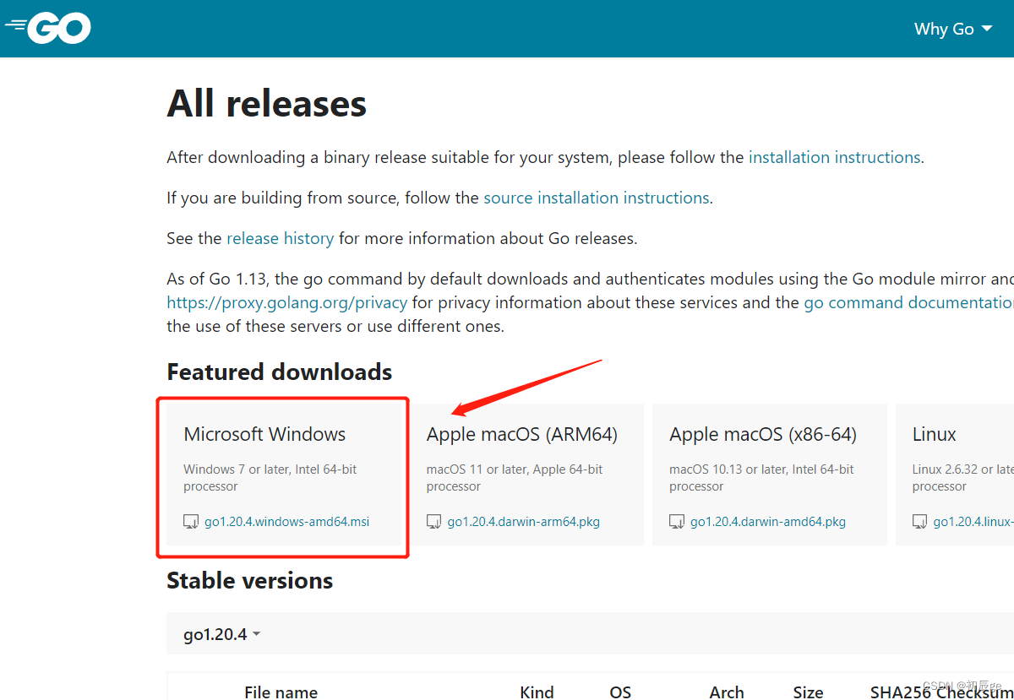Image resolution: width=1014 pixels, height=700 pixels.
Task: Click download icon beside windows-amd64.msi
Action: tap(191, 522)
